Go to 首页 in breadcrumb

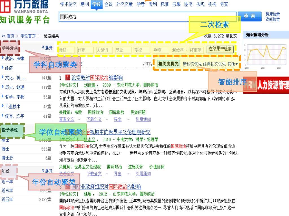click(11, 36)
